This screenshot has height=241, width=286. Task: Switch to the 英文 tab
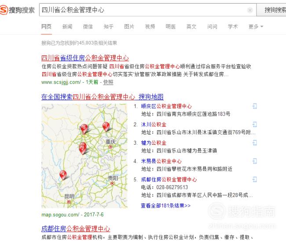click(191, 27)
